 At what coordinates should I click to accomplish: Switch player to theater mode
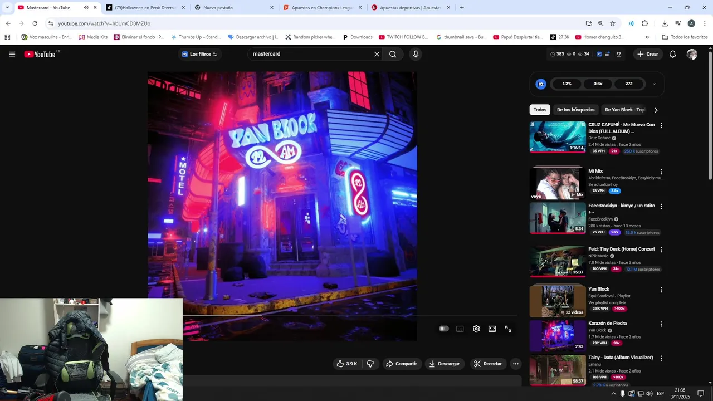(x=492, y=329)
